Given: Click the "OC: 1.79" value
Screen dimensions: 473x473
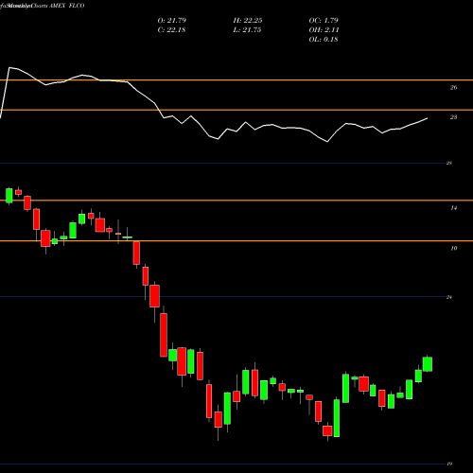Looking at the screenshot, I should pyautogui.click(x=324, y=21).
